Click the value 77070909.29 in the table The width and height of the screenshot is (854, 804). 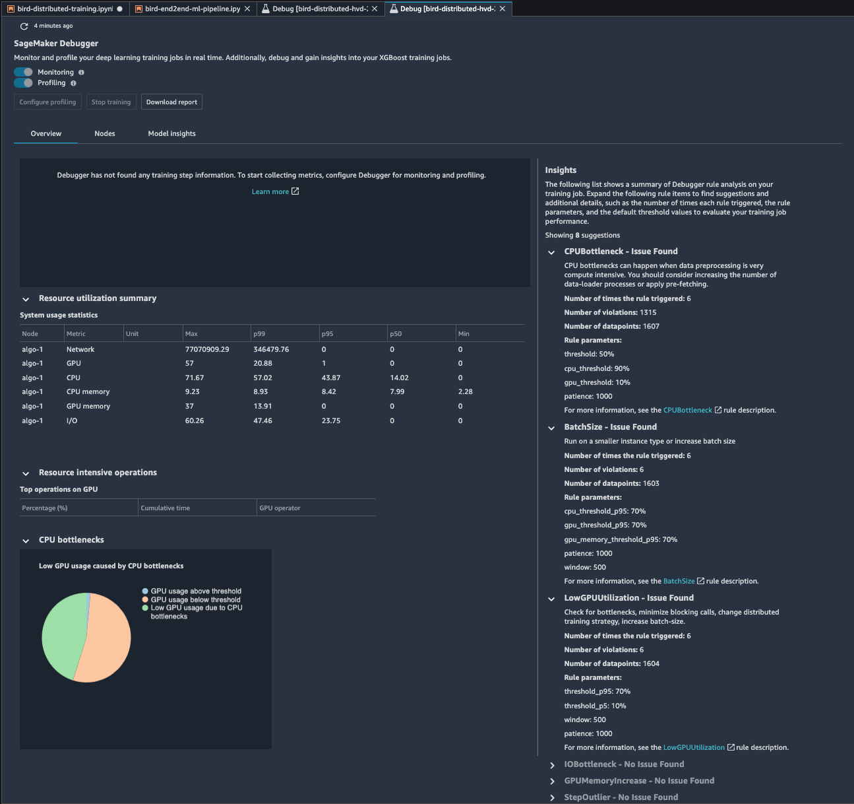click(207, 349)
